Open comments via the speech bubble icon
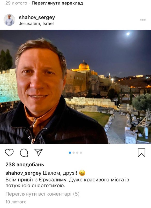 [24, 153]
